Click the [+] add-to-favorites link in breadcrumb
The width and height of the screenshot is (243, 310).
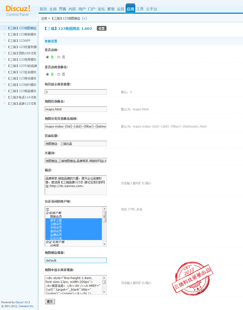point(85,18)
